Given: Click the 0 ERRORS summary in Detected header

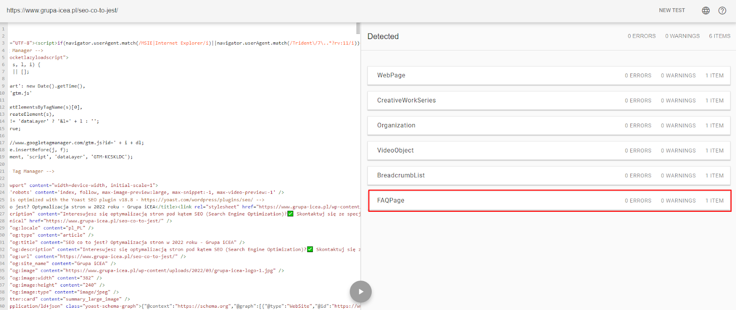Looking at the screenshot, I should point(641,36).
